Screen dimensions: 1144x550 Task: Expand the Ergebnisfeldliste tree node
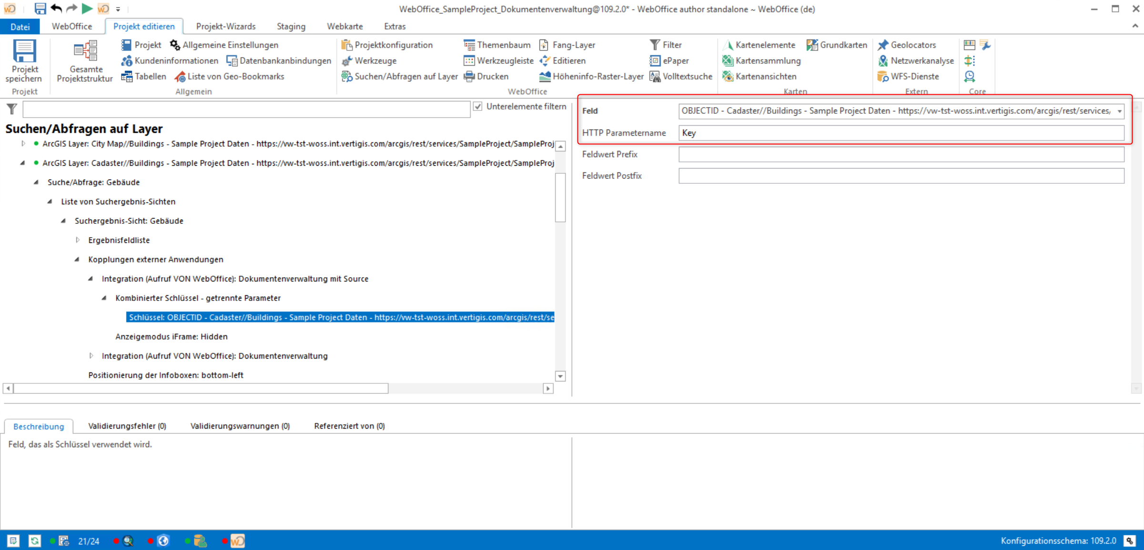[78, 240]
